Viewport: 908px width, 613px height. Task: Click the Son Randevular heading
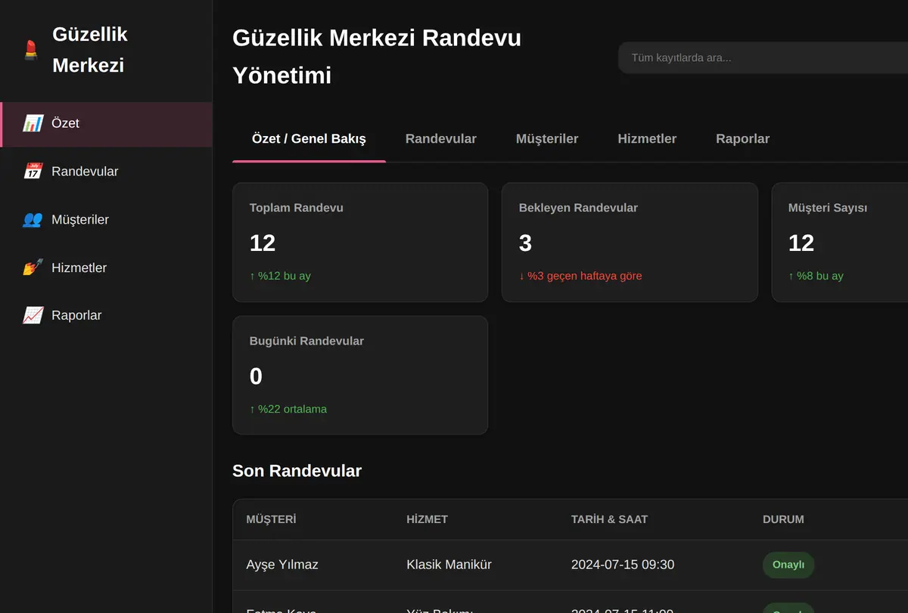(x=297, y=471)
